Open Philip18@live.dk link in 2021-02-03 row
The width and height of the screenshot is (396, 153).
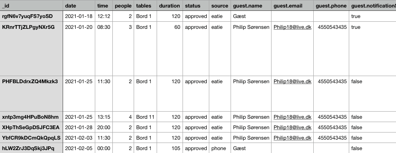coord(292,138)
